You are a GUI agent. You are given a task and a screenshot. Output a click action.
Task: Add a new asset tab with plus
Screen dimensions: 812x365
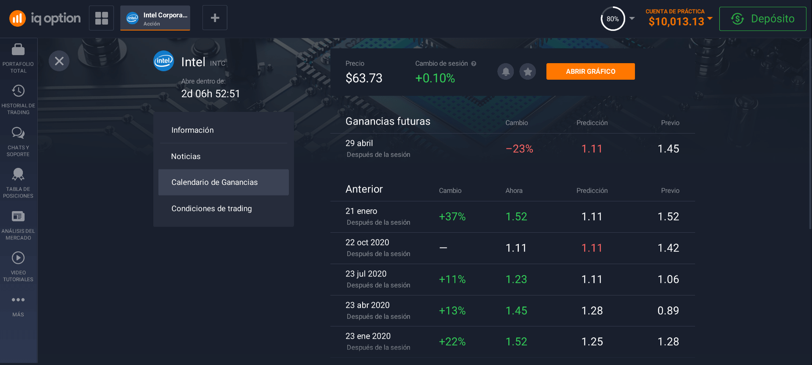[x=215, y=18]
